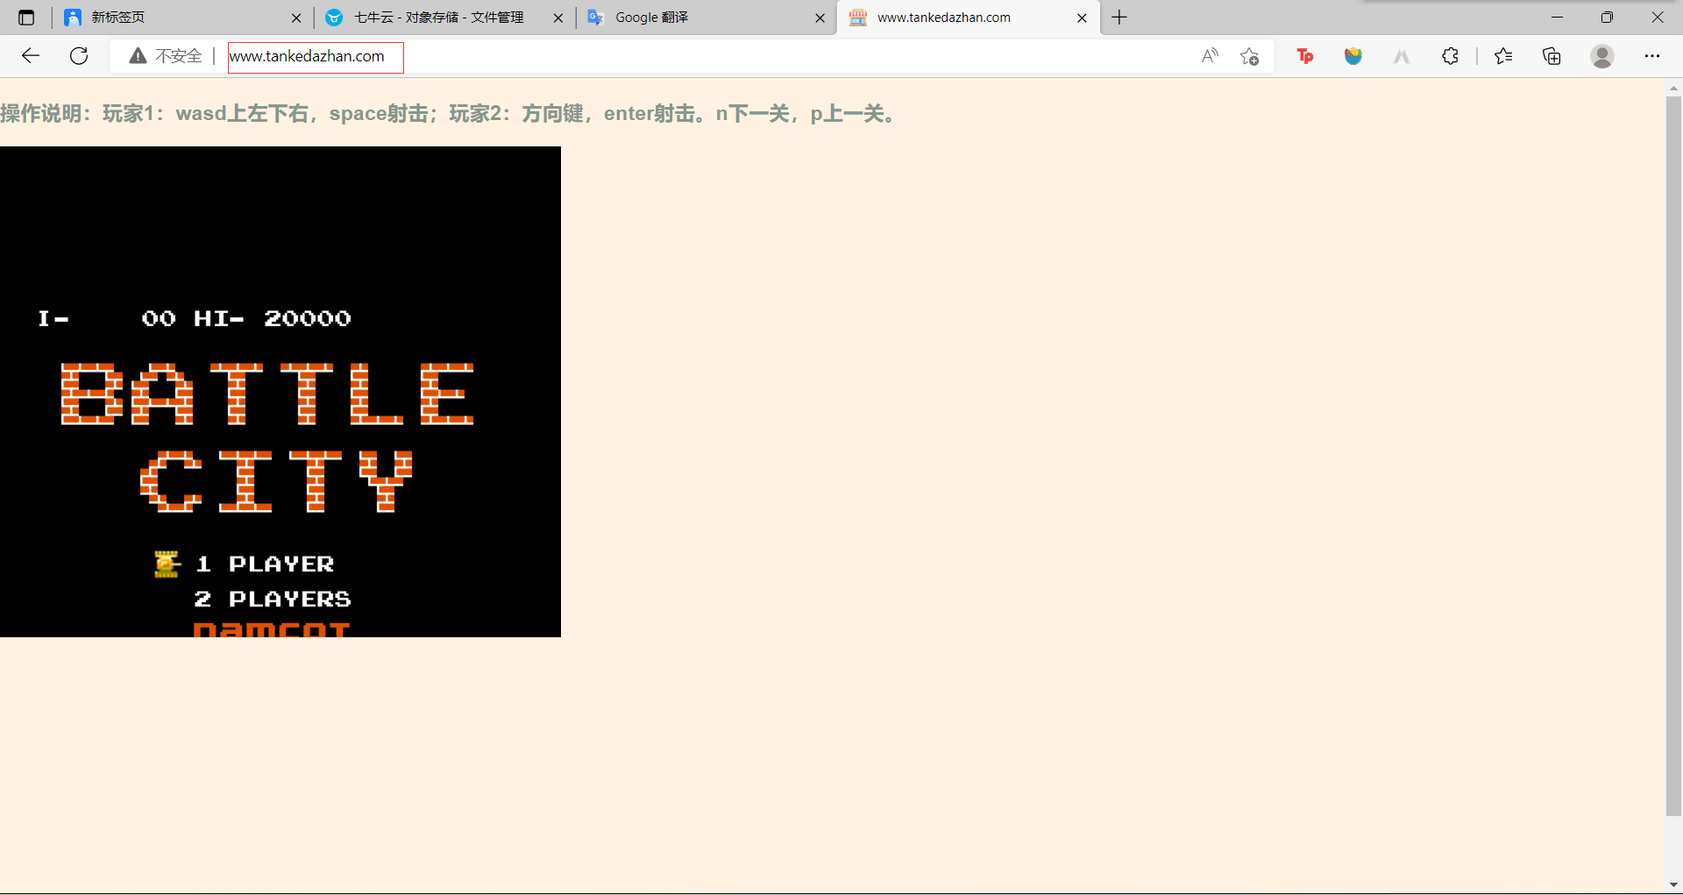Image resolution: width=1683 pixels, height=895 pixels.
Task: Close the browser window
Action: pyautogui.click(x=1657, y=18)
